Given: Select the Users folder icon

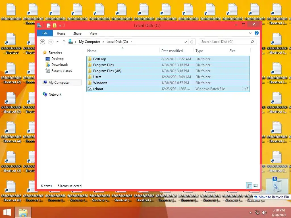Looking at the screenshot, I should [x=90, y=77].
